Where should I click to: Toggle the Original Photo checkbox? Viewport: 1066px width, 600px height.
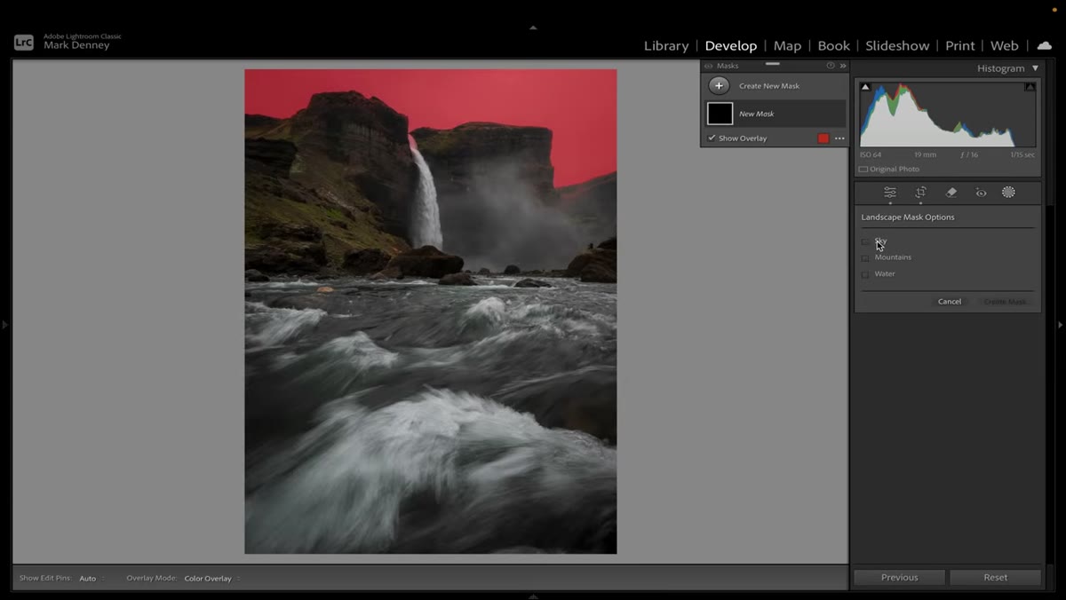click(863, 170)
